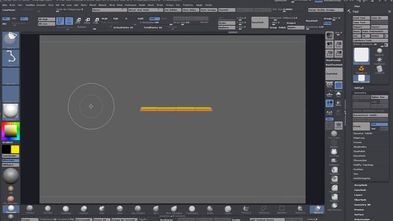Open the white material sphere selector
Image resolution: width=393 pixels, height=221 pixels.
(10, 111)
